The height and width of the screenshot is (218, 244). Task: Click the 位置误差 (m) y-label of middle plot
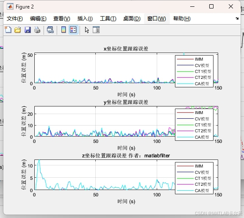[x=23, y=121]
